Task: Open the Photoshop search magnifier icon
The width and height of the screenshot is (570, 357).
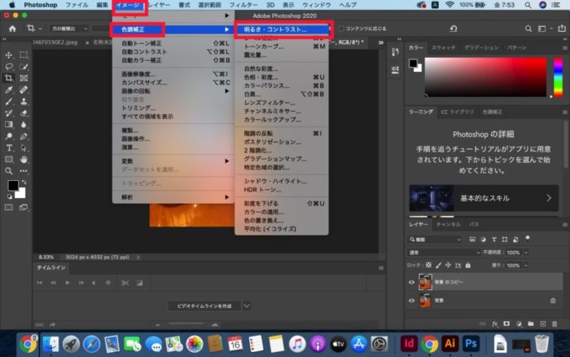Action: (528, 29)
